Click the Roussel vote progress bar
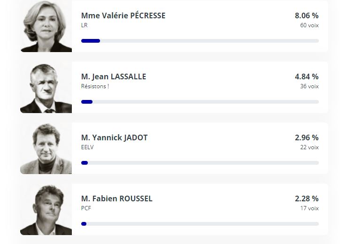Image resolution: width=340 pixels, height=244 pixels. pyautogui.click(x=200, y=224)
